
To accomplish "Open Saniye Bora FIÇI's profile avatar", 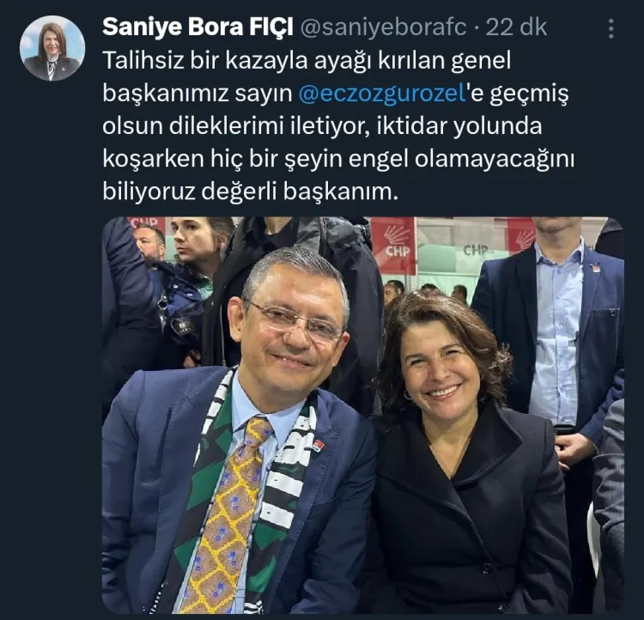I will 52,48.
